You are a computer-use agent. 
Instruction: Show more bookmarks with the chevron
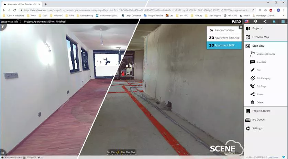(x=284, y=15)
